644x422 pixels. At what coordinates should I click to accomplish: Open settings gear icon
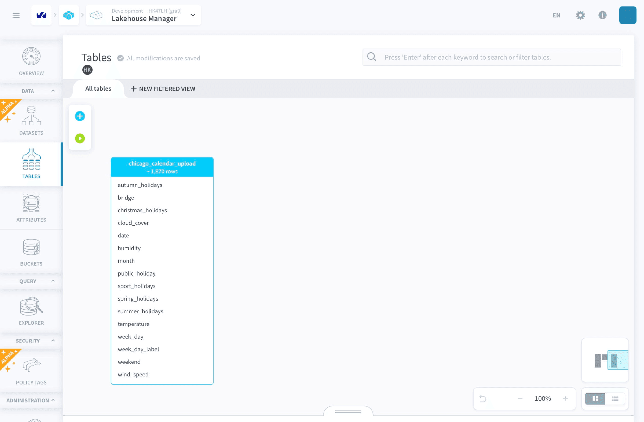(x=580, y=15)
